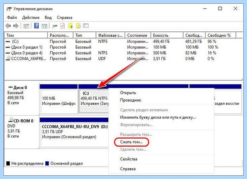Select the (C:) 499,40 ГБ NTFS partition block
Screen dimensions: 247x179
[93, 99]
